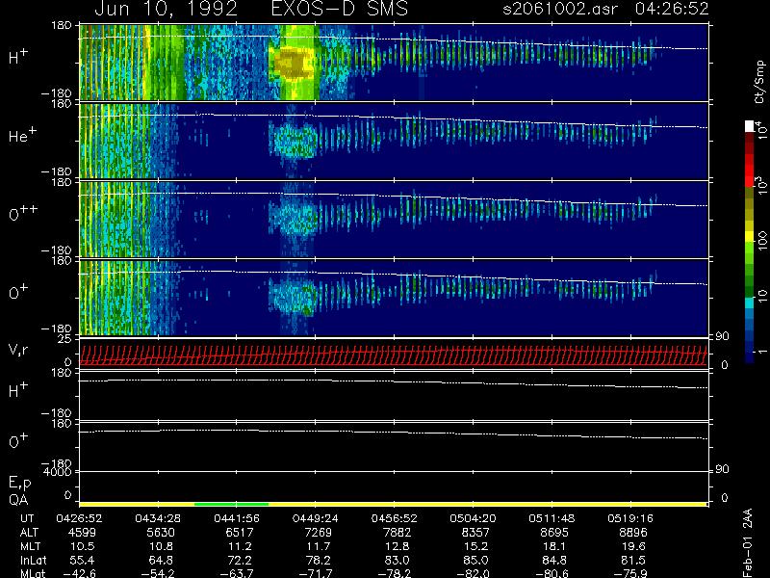Click the MLat value '-42.6'
Image resolution: width=770 pixels, height=578 pixels.
pos(79,573)
